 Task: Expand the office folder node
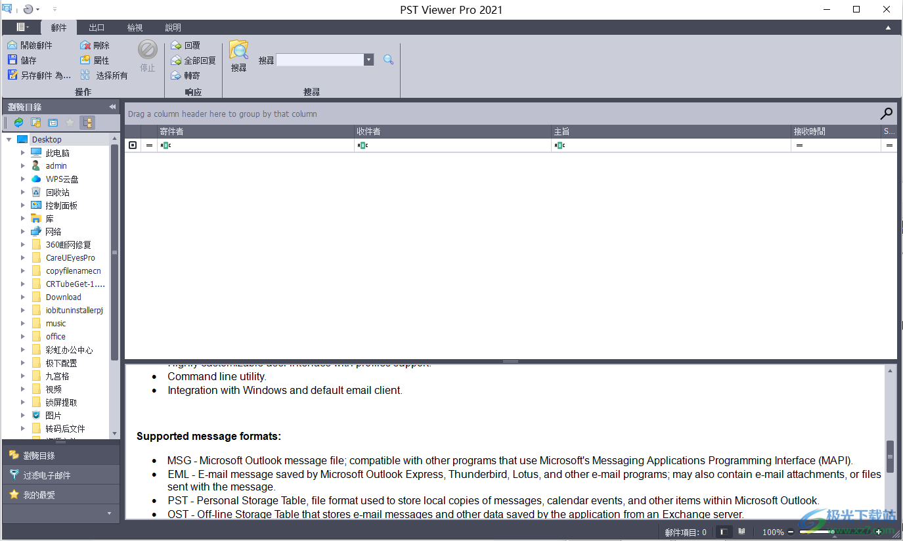tap(23, 336)
